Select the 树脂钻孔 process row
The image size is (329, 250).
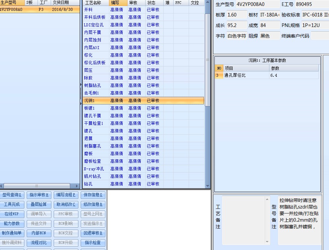[144, 85]
